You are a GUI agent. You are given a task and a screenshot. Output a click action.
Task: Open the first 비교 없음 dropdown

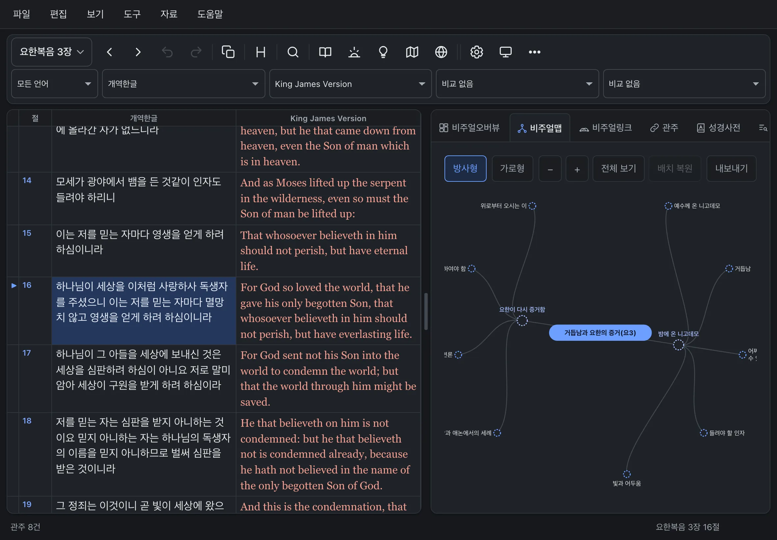[x=517, y=84]
